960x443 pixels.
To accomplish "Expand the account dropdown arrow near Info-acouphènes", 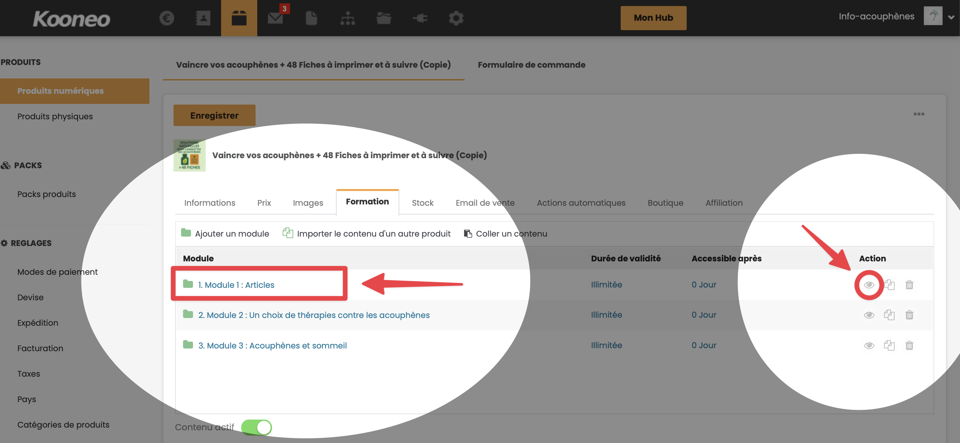I will [951, 17].
